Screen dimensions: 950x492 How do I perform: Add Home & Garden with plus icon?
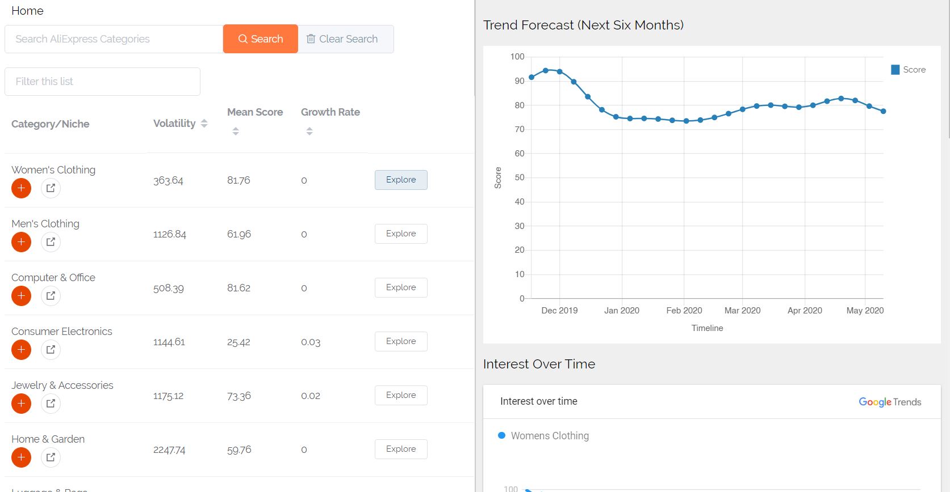coord(21,457)
